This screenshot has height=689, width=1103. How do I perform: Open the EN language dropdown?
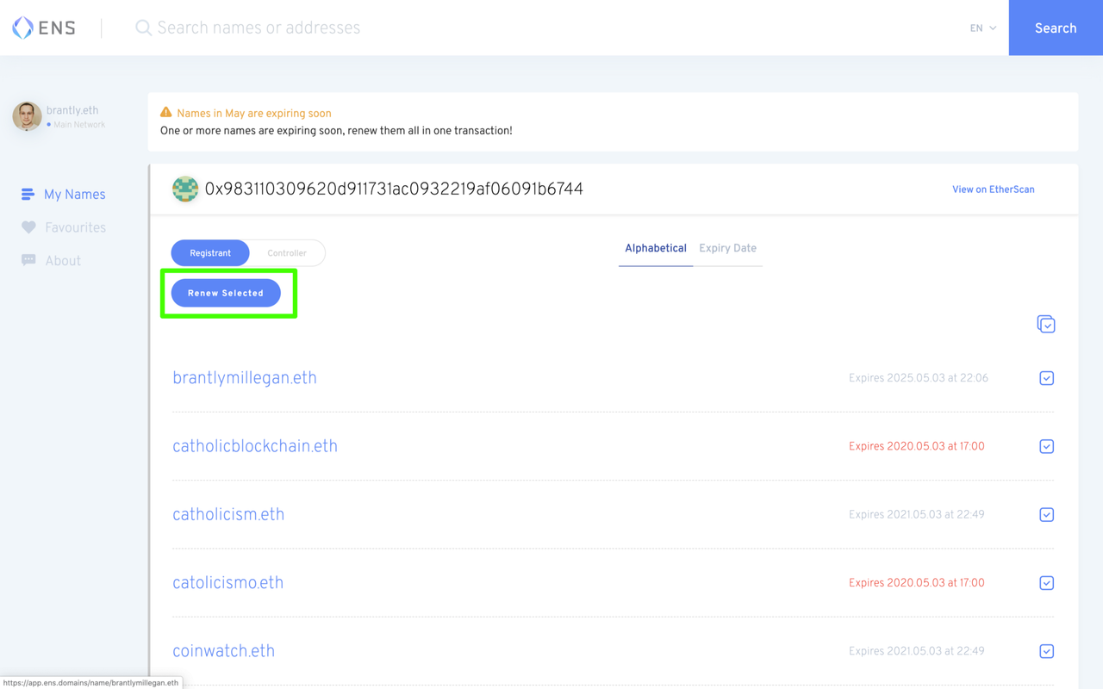tap(983, 28)
